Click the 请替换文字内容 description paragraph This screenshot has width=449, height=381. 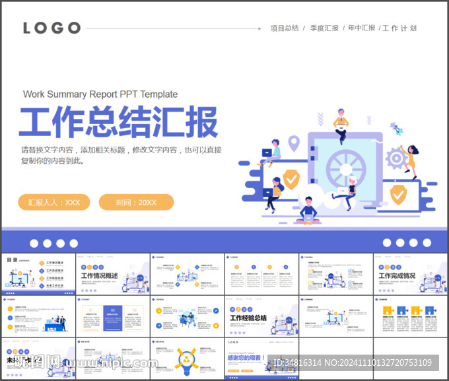[x=121, y=155]
